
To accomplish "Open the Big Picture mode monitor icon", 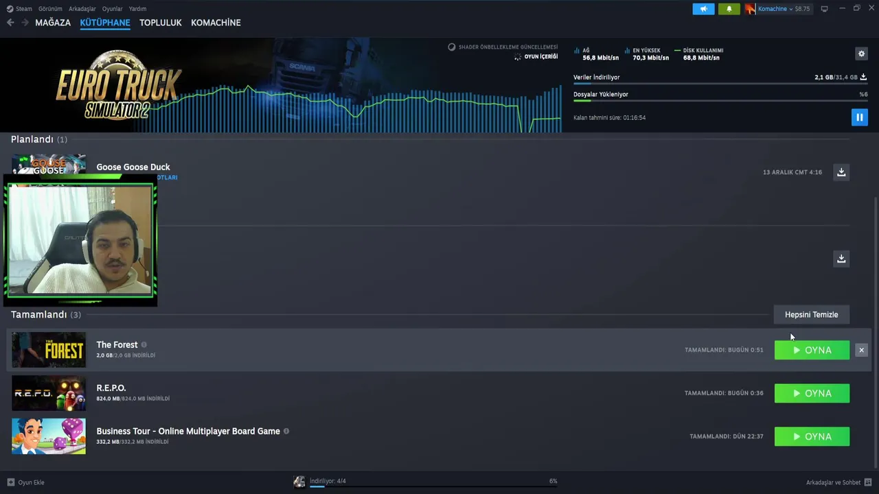I will (x=824, y=9).
